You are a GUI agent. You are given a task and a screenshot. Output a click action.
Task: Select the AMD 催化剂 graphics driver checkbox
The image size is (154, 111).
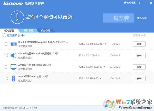point(6,67)
